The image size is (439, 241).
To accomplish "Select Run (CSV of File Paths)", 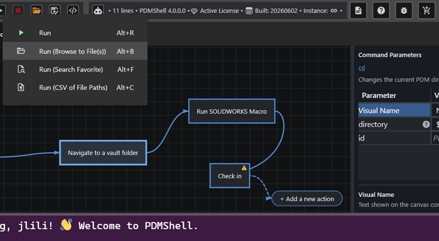I will [x=75, y=87].
